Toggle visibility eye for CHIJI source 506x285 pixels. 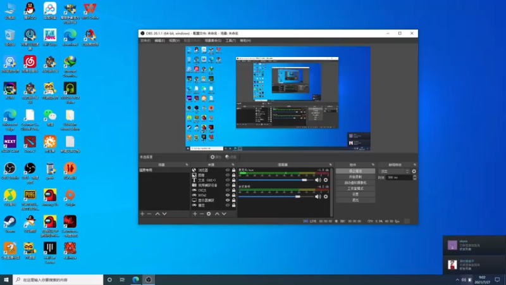(x=228, y=190)
